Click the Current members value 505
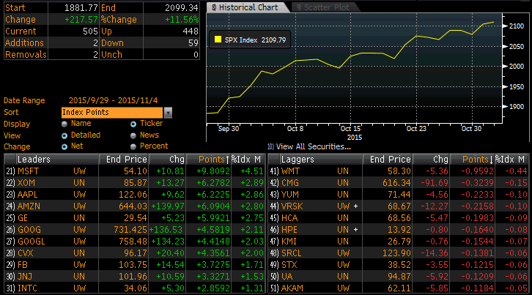 click(90, 31)
